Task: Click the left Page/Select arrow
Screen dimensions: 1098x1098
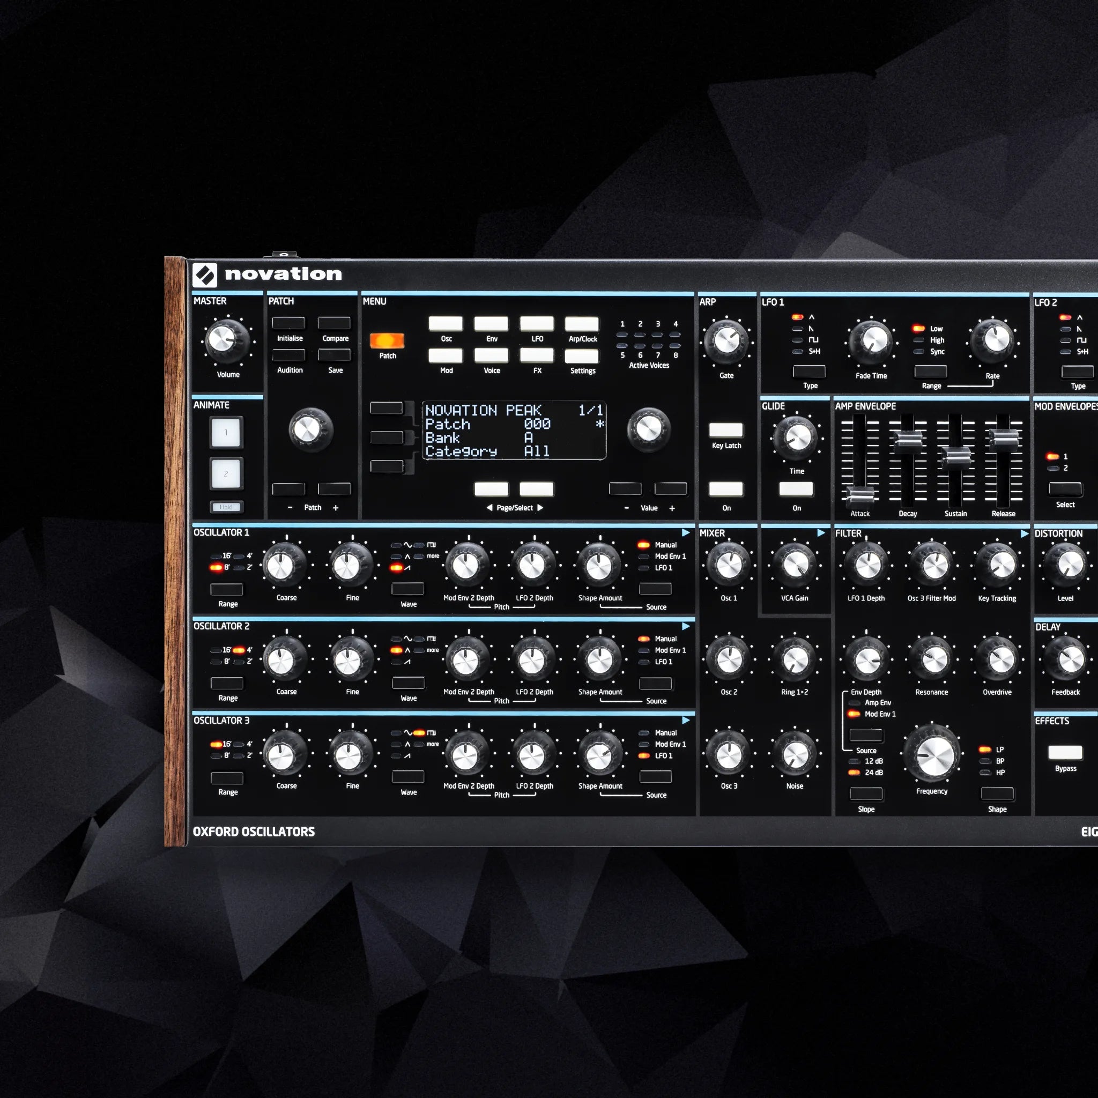Action: pyautogui.click(x=492, y=489)
